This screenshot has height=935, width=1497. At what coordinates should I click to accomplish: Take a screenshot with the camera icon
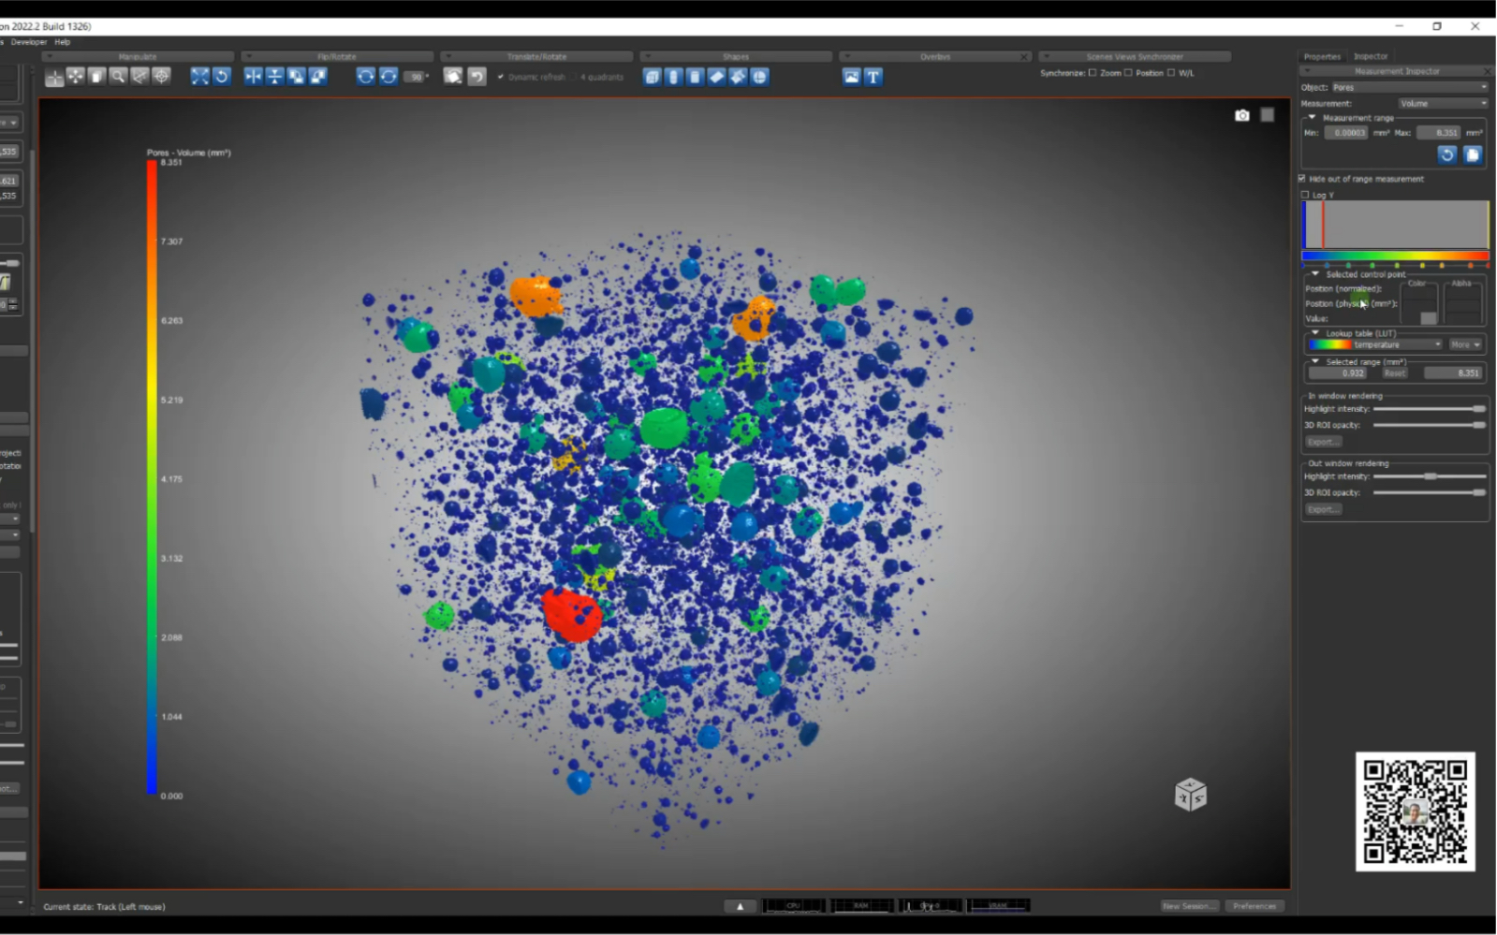tap(1242, 115)
